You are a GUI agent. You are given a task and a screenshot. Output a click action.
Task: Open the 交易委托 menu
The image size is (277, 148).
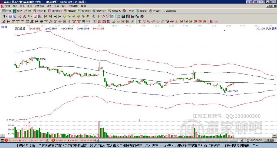pos(74,6)
